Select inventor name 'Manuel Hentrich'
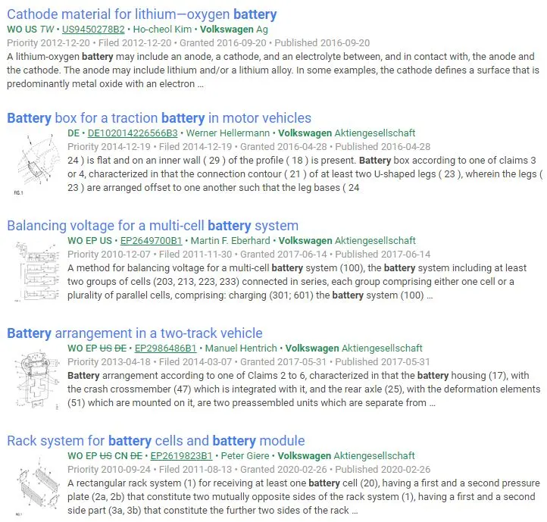This screenshot has width=547, height=522. (x=241, y=349)
